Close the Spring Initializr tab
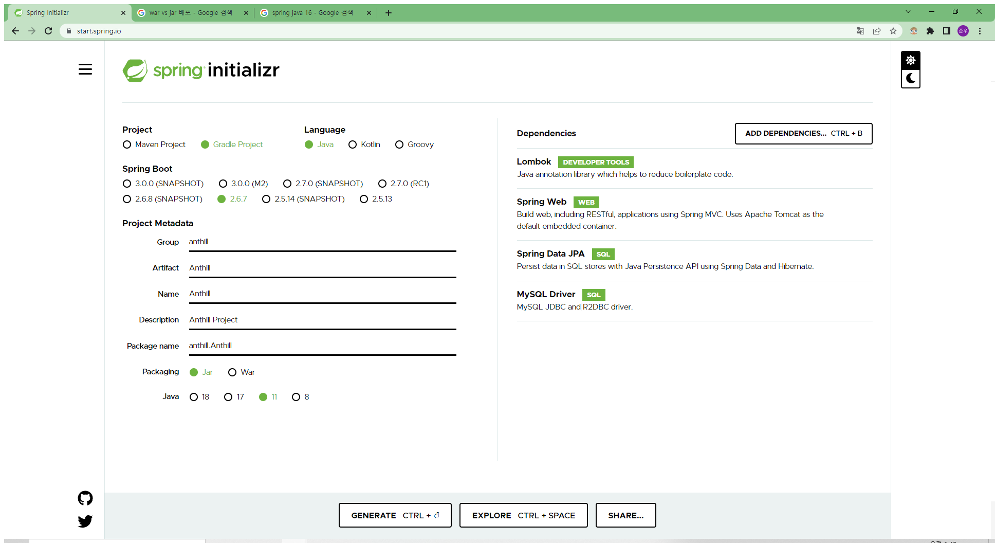995x543 pixels. coord(123,13)
